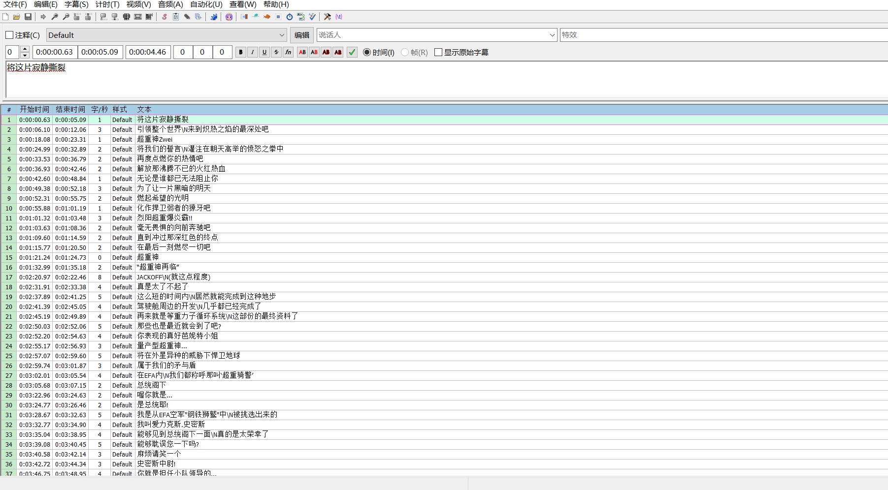
Task: Click the duration field 0:00:04.46
Action: pos(148,52)
